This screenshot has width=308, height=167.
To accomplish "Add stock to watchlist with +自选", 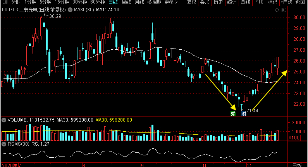I will (286, 2).
